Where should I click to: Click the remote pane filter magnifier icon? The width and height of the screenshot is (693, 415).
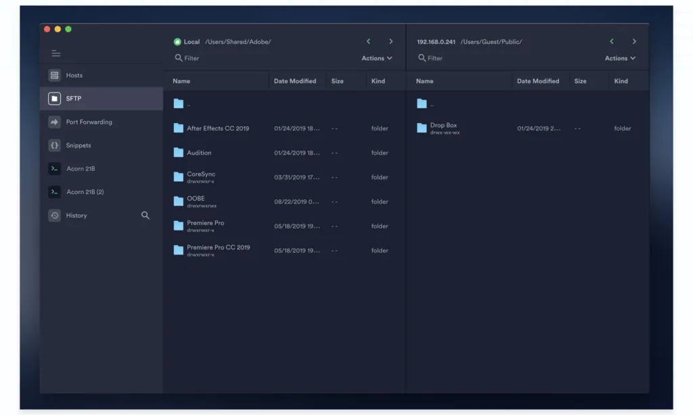click(x=422, y=58)
